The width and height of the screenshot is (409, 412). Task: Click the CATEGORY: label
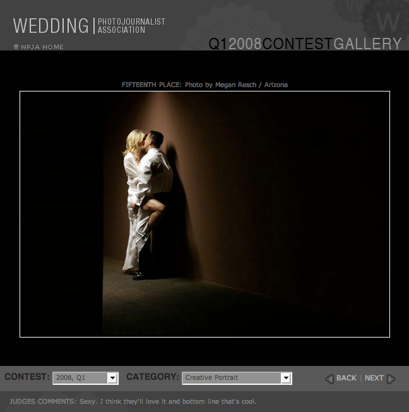click(153, 377)
